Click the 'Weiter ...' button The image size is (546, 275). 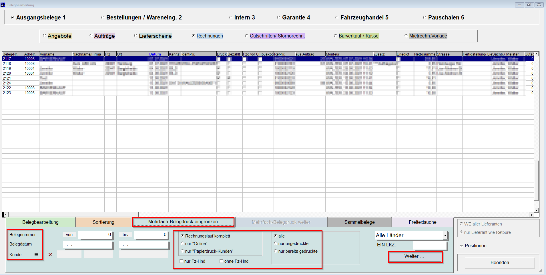[415, 256]
